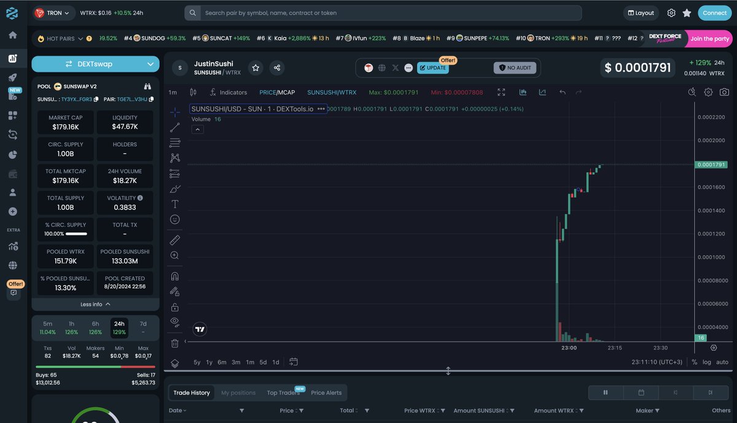Image resolution: width=737 pixels, height=423 pixels.
Task: Take a chart snapshot with camera icon
Action: click(725, 92)
